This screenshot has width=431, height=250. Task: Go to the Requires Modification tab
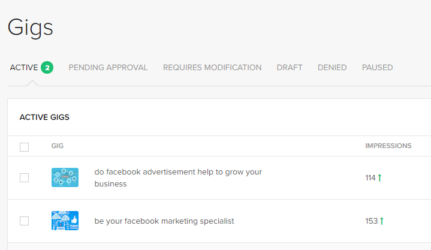pyautogui.click(x=212, y=68)
